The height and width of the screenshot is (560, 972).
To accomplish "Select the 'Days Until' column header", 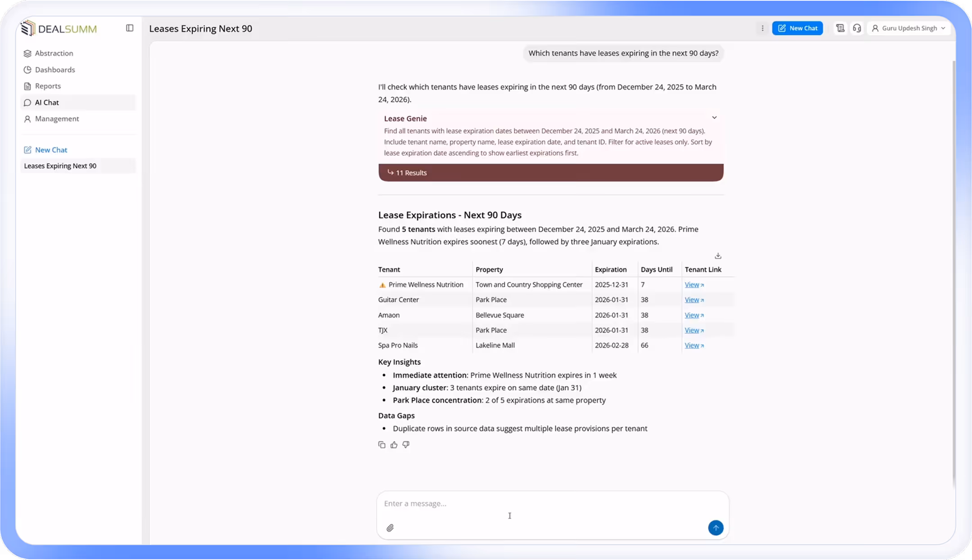I will [x=657, y=269].
